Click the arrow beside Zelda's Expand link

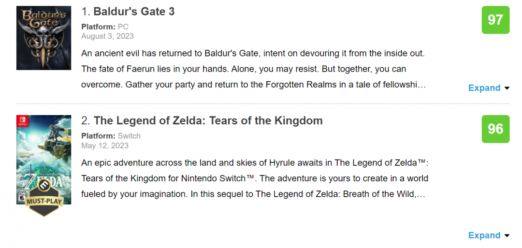[x=507, y=236]
